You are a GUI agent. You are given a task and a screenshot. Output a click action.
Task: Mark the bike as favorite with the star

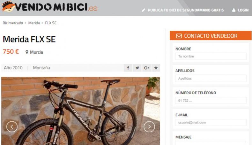156,68
